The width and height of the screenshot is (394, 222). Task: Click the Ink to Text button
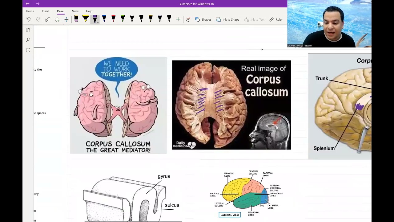pyautogui.click(x=255, y=19)
